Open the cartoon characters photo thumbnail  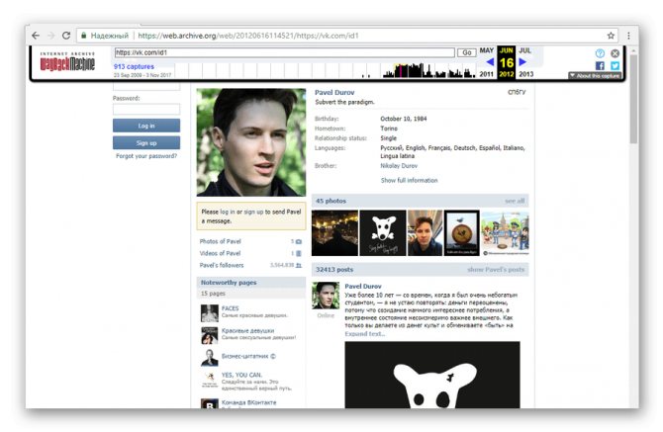coord(506,232)
